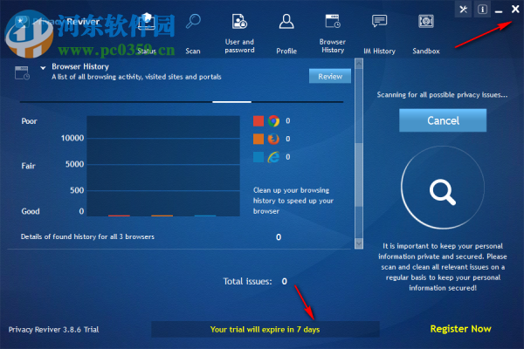Click the scrollbar up arrow

(x=359, y=64)
